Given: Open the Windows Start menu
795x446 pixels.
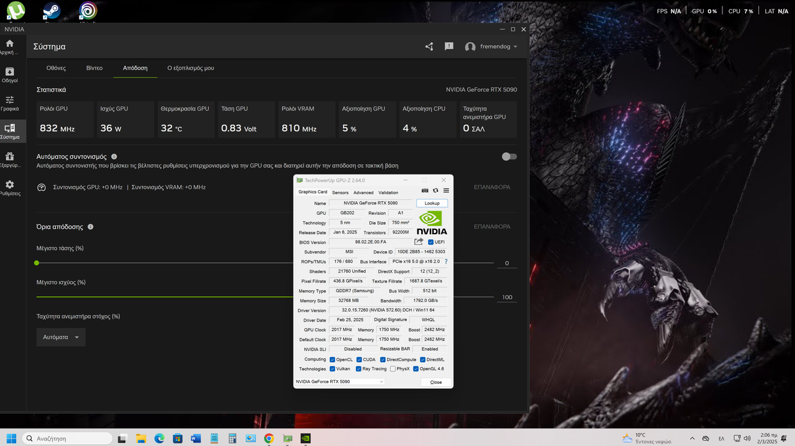Looking at the screenshot, I should click(x=11, y=438).
